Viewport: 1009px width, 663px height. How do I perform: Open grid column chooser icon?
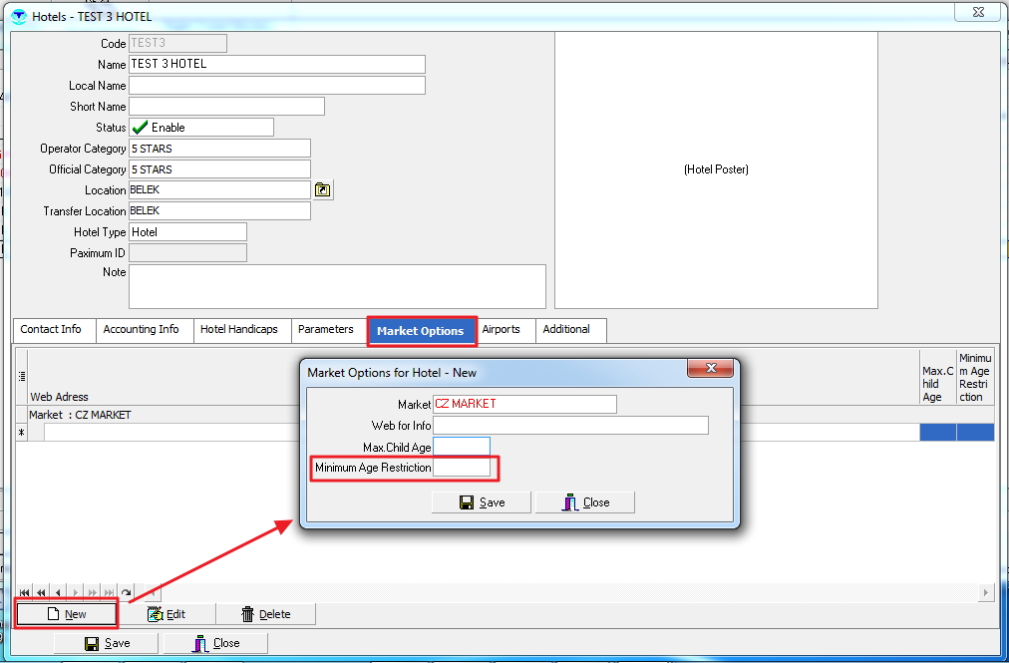22,376
